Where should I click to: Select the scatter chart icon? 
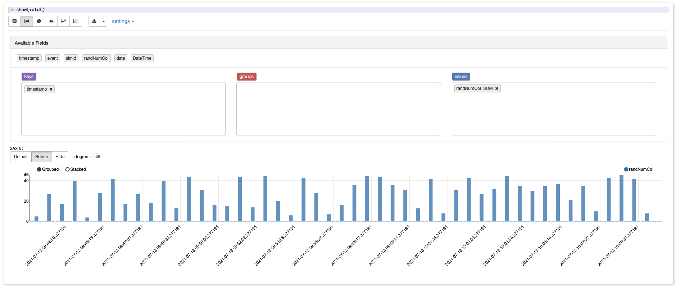click(76, 21)
